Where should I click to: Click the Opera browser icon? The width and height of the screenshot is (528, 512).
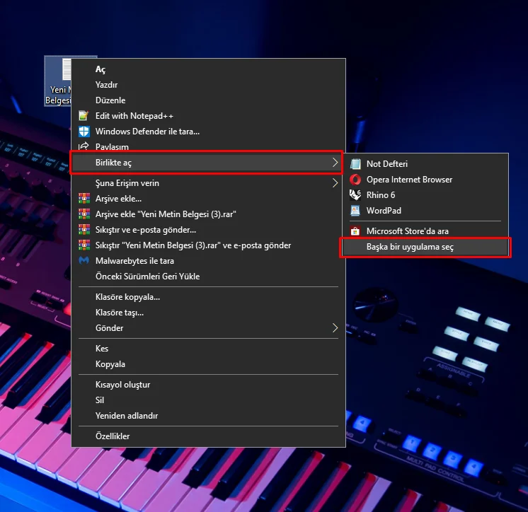pyautogui.click(x=355, y=180)
